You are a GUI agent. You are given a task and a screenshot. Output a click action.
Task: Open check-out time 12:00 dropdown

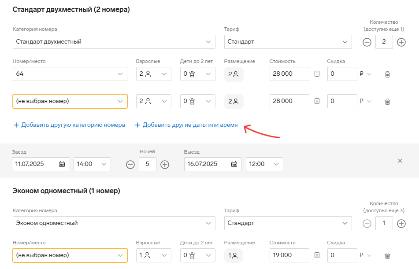click(x=264, y=164)
